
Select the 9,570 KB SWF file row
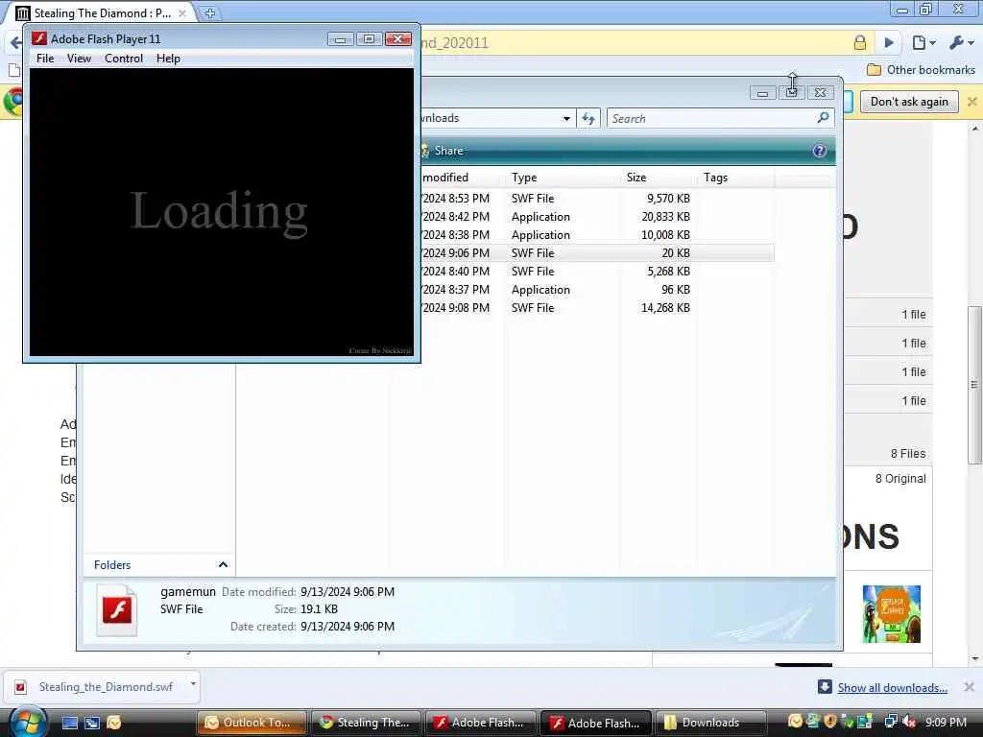[597, 198]
